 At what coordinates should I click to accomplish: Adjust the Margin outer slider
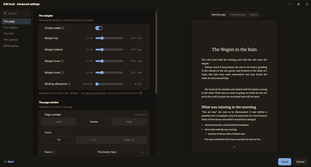(109, 73)
